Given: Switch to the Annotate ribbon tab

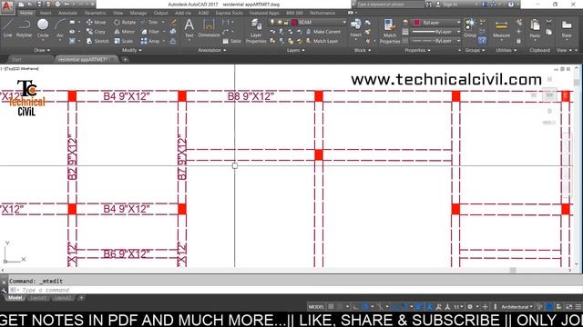Looking at the screenshot, I should pyautogui.click(x=67, y=13).
